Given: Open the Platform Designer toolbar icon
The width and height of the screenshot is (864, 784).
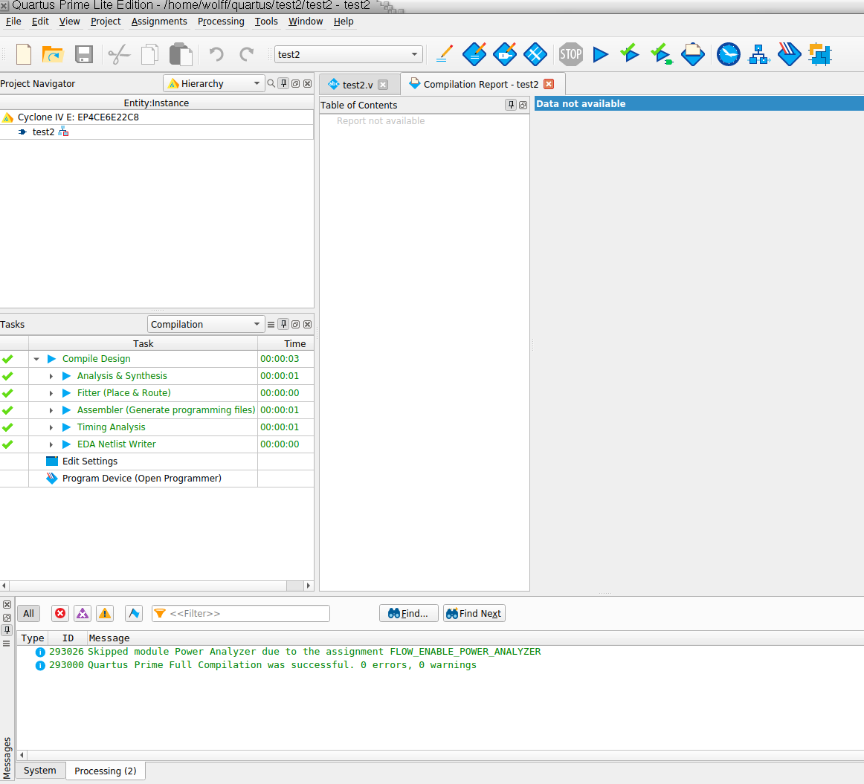Looking at the screenshot, I should click(820, 54).
